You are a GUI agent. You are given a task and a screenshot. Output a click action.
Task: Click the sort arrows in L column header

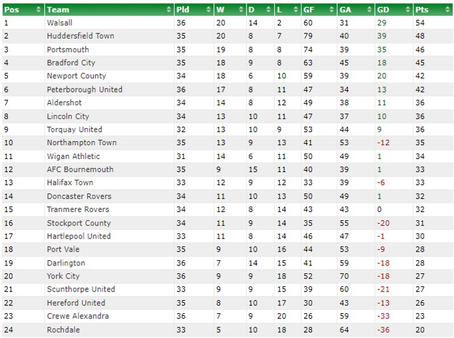[x=296, y=10]
